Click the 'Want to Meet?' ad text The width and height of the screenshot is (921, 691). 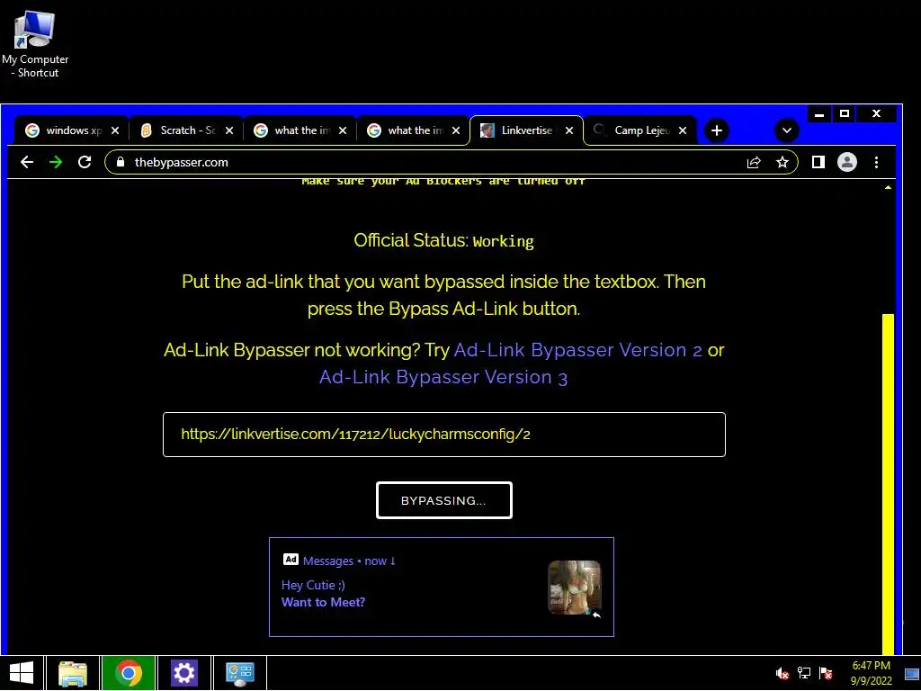pyautogui.click(x=323, y=602)
